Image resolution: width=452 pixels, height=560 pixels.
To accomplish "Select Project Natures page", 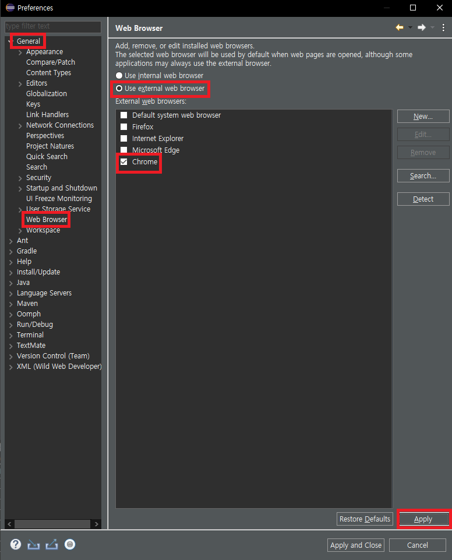I will (x=50, y=146).
